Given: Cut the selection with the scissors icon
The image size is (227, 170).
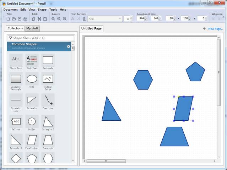Looking at the screenshot, I should pos(39,19).
